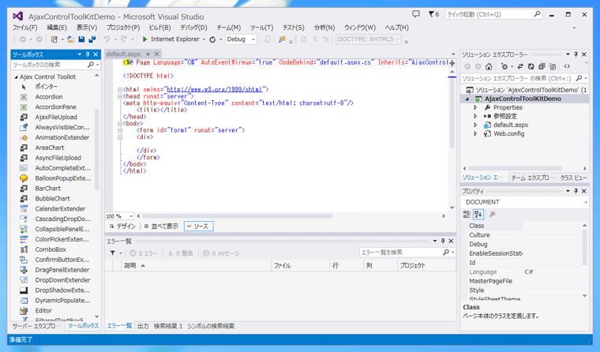Image resolution: width=600 pixels, height=352 pixels.
Task: Click the Collapse All icon in Solution Explorer
Action: [x=542, y=66]
